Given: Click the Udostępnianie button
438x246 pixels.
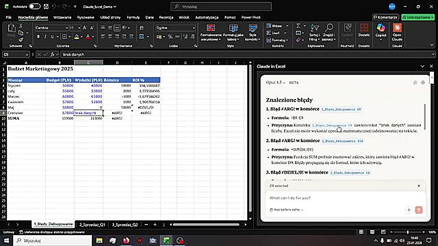Looking at the screenshot, I should 418,17.
